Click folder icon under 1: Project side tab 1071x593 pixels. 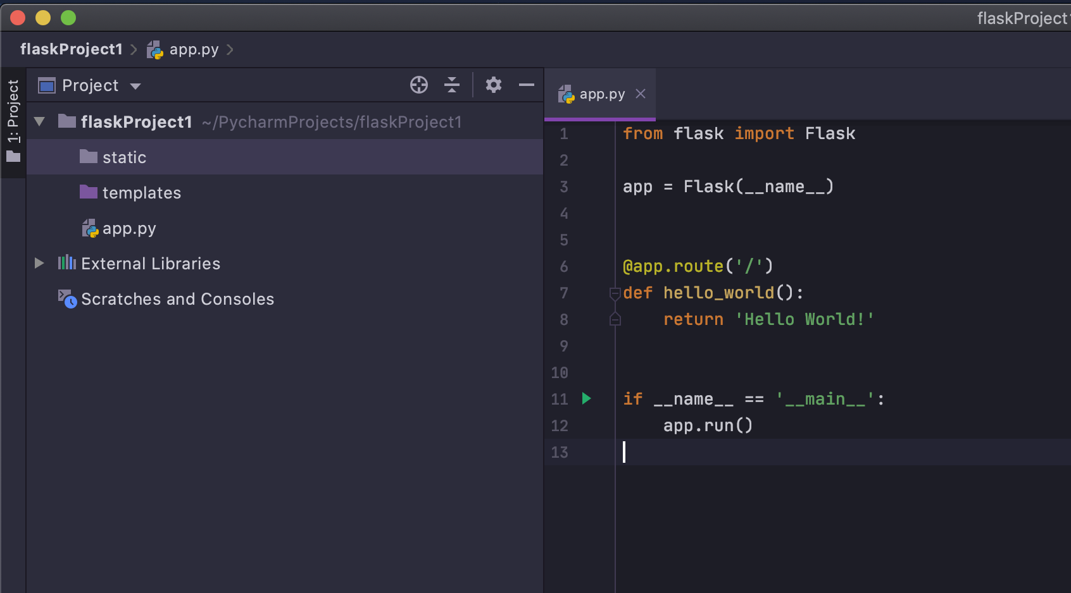(x=13, y=156)
